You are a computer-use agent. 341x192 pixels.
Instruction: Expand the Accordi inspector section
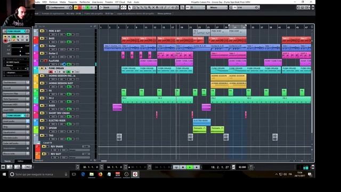pyautogui.click(x=16, y=88)
